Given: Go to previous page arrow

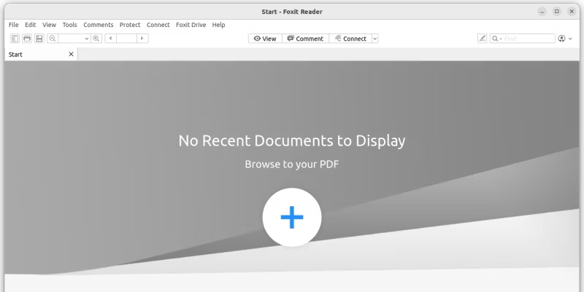Looking at the screenshot, I should pos(111,39).
